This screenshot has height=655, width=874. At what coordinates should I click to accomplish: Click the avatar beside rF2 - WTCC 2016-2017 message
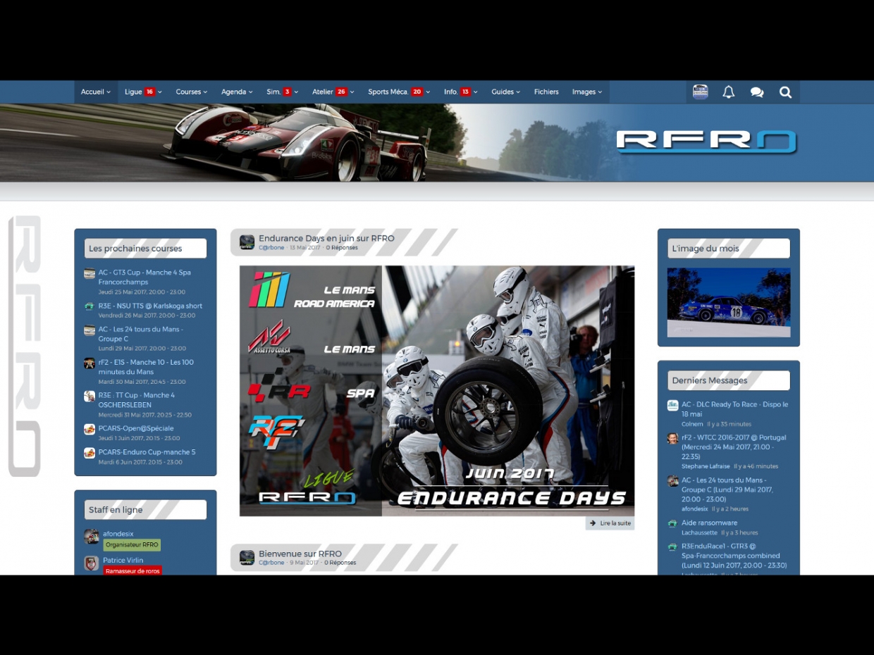pyautogui.click(x=673, y=438)
